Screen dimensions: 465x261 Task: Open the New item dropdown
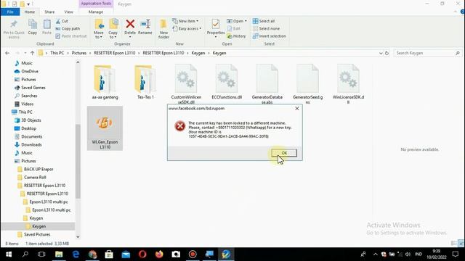pos(185,21)
